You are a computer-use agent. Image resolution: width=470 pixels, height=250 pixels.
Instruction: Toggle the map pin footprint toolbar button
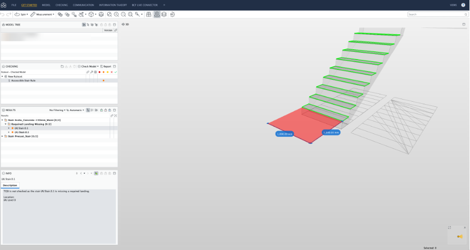coord(157,15)
